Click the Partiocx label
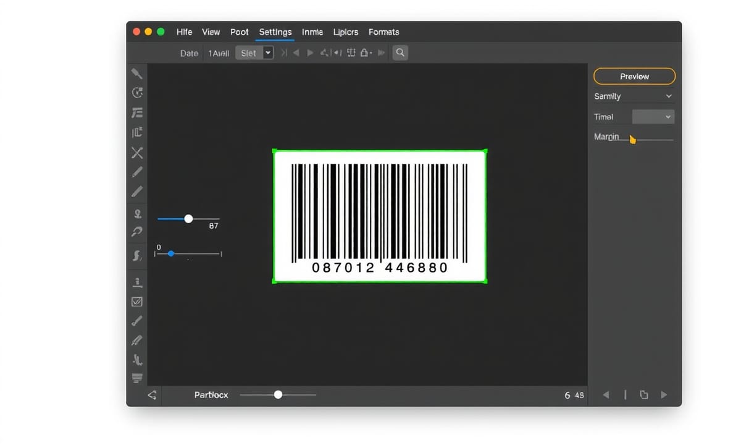This screenshot has width=741, height=445. click(x=211, y=395)
